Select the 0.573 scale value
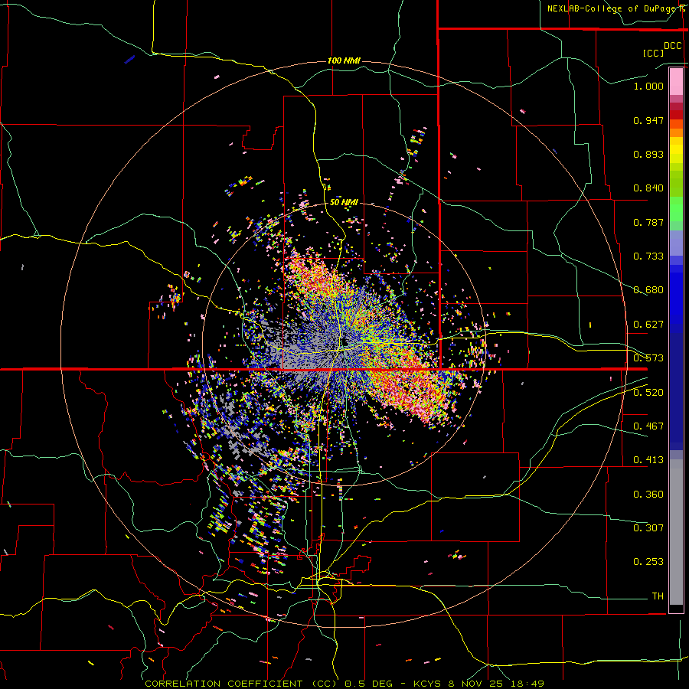The image size is (689, 689). point(648,358)
